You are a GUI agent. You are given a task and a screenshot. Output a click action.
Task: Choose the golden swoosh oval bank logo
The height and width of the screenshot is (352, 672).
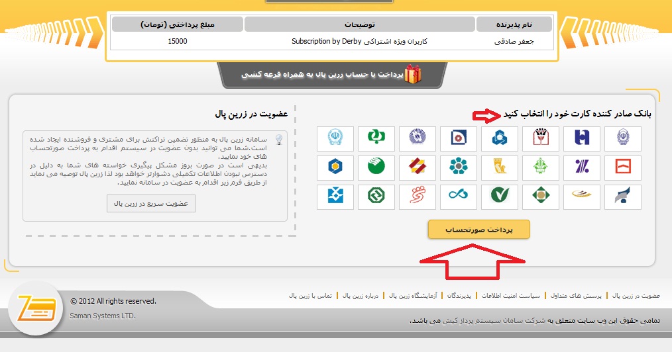(582, 197)
